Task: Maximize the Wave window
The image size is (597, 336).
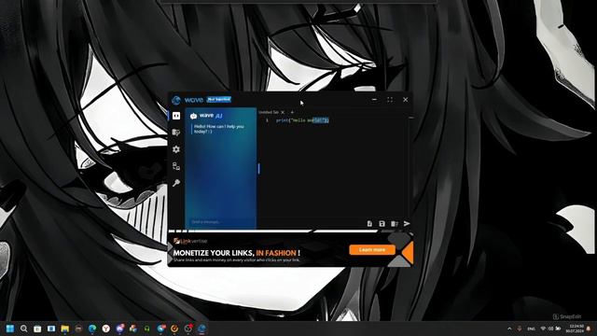Action: coord(390,100)
